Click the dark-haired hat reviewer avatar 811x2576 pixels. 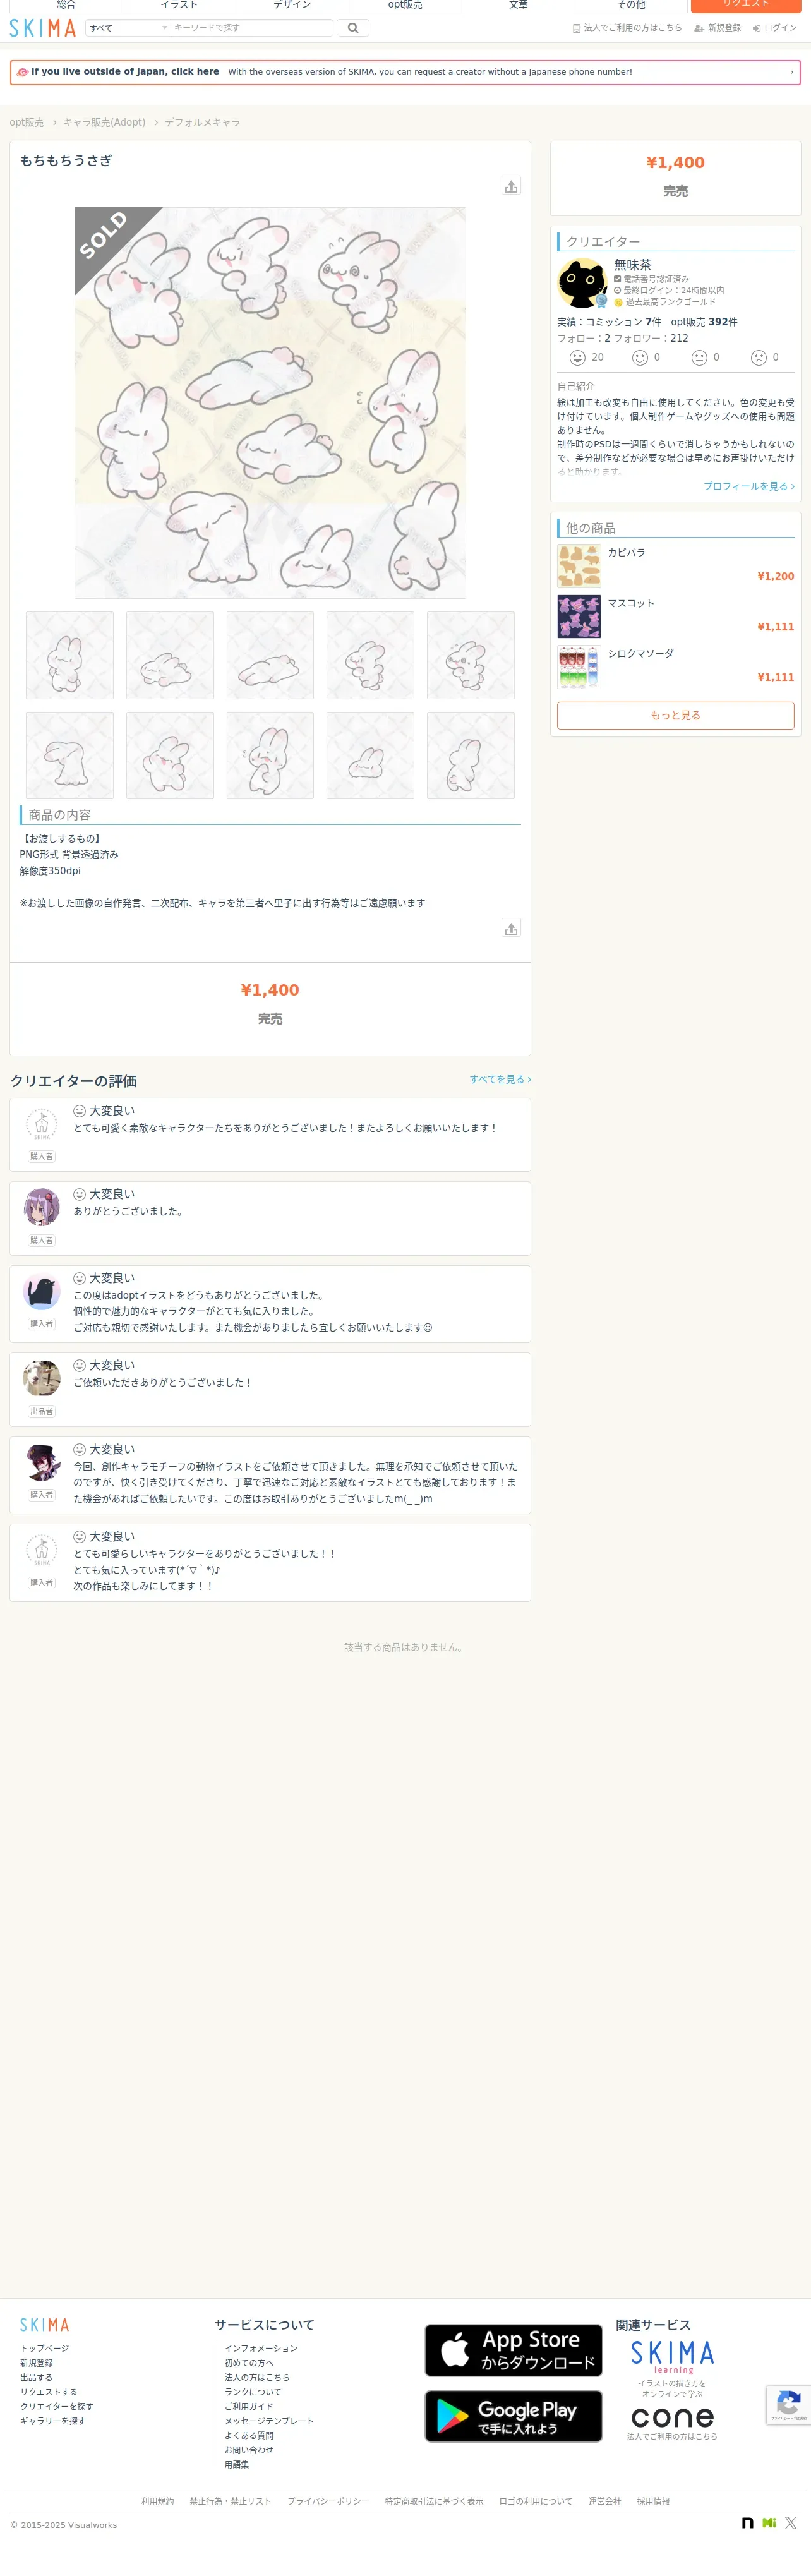coord(41,1462)
